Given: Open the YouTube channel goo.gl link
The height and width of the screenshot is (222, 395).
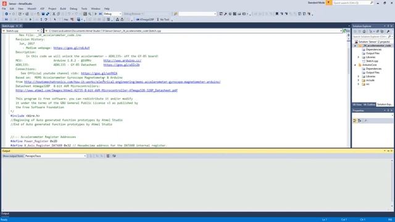Looking at the screenshot, I should click(99, 73).
